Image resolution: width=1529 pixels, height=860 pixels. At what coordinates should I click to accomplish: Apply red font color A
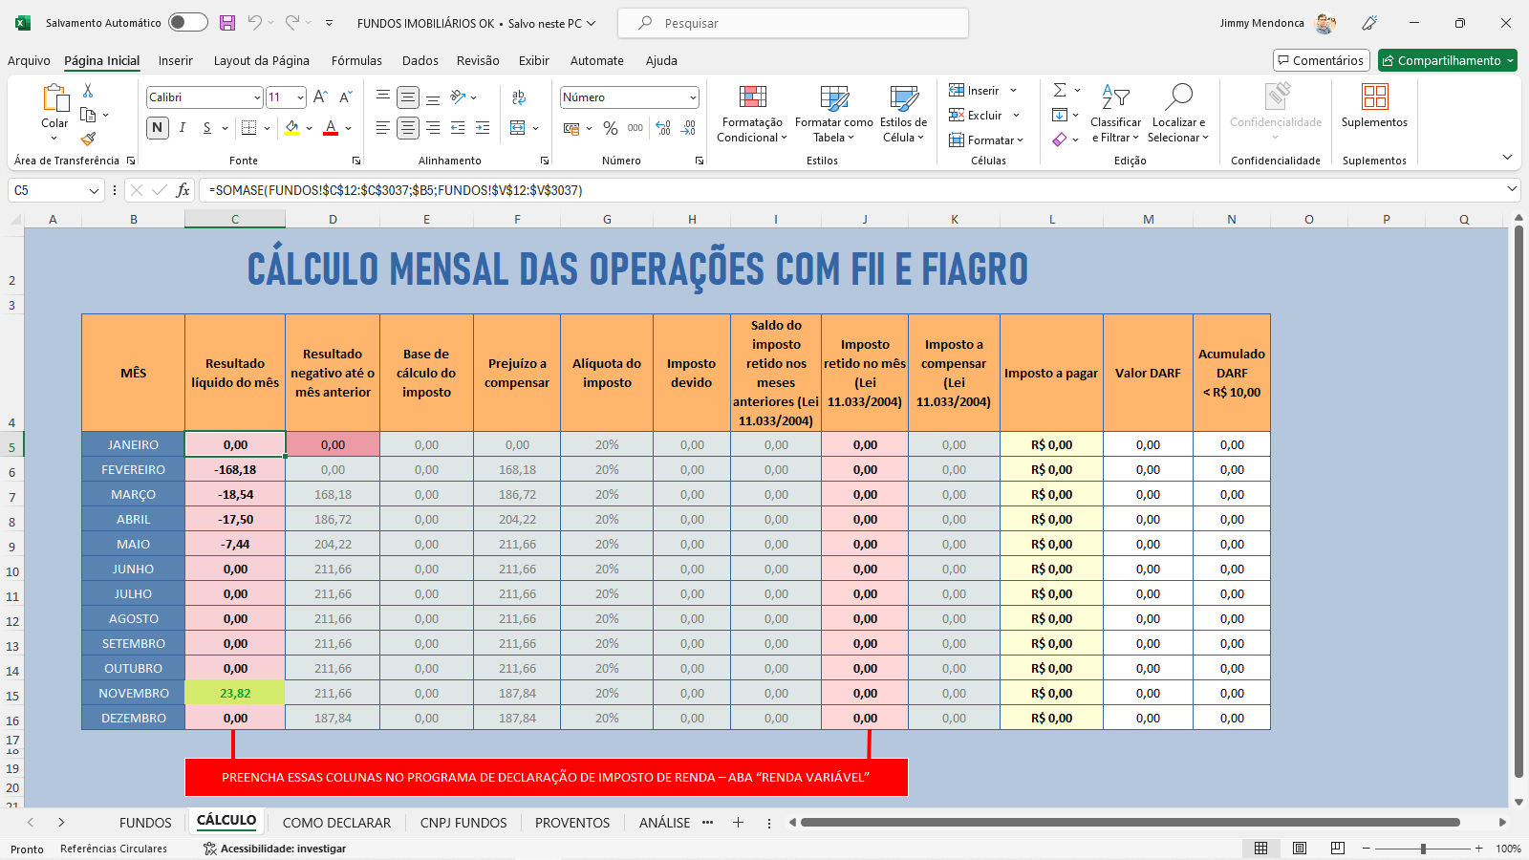(331, 128)
